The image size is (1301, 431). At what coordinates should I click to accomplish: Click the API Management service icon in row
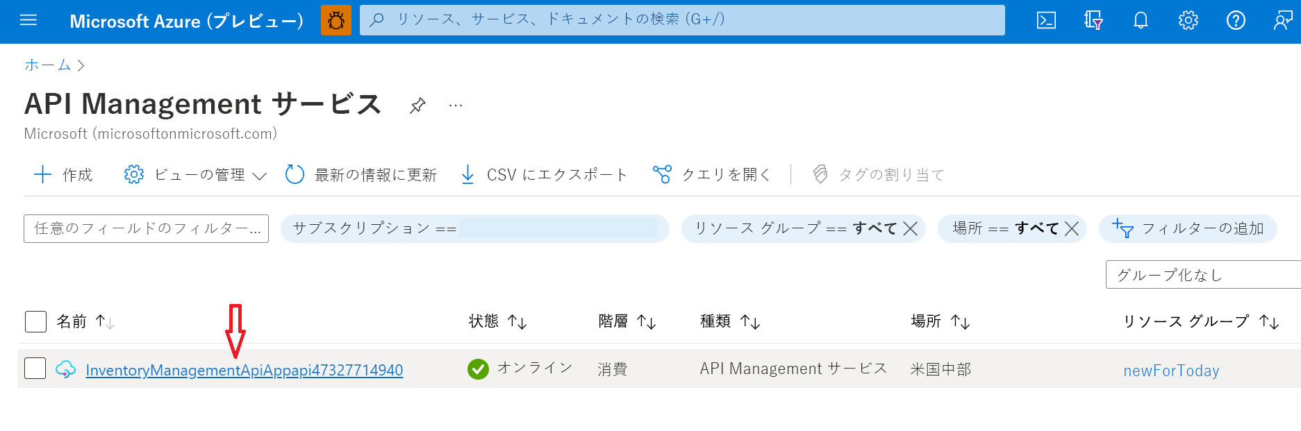(x=65, y=369)
